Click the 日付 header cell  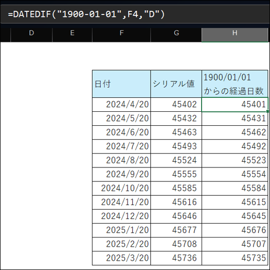(x=121, y=84)
